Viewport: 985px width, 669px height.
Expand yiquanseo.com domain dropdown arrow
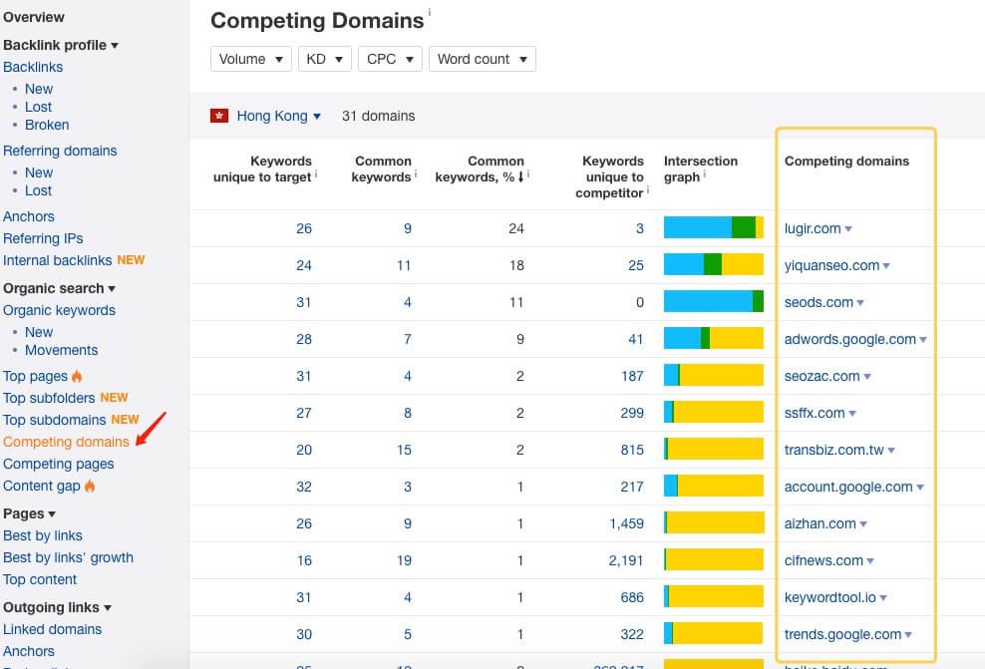(886, 266)
